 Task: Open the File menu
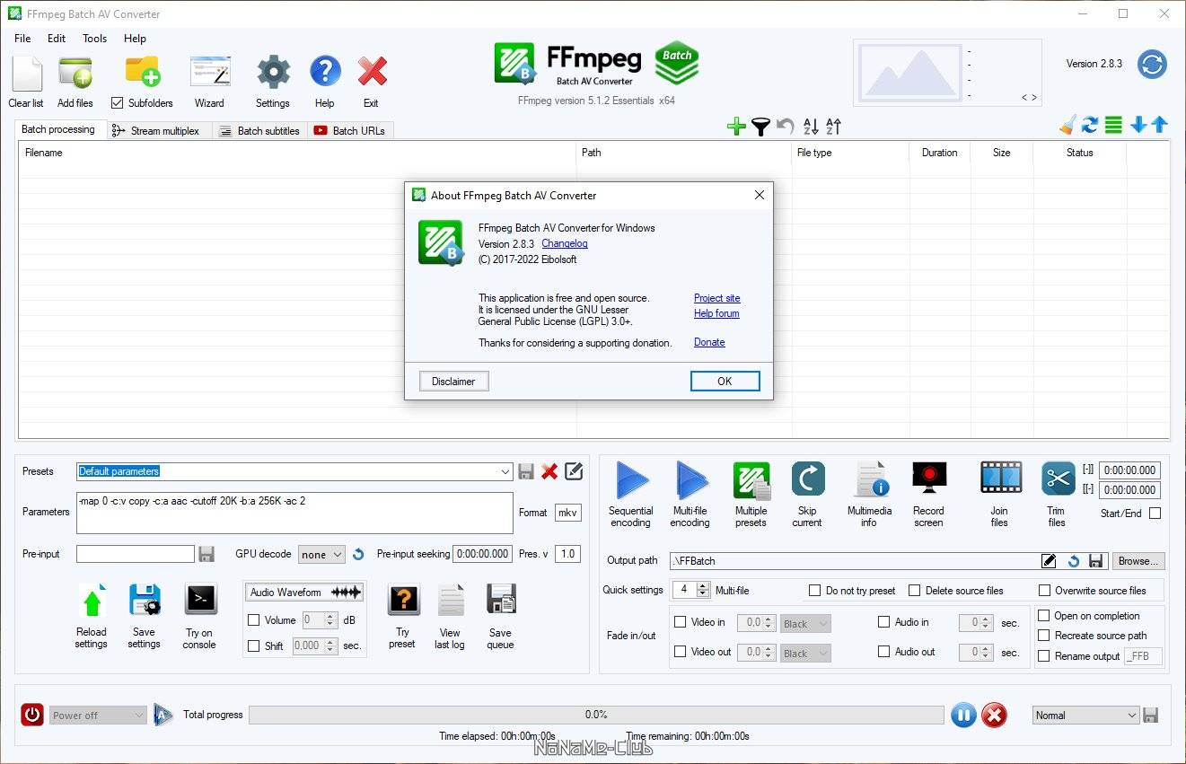(x=22, y=39)
